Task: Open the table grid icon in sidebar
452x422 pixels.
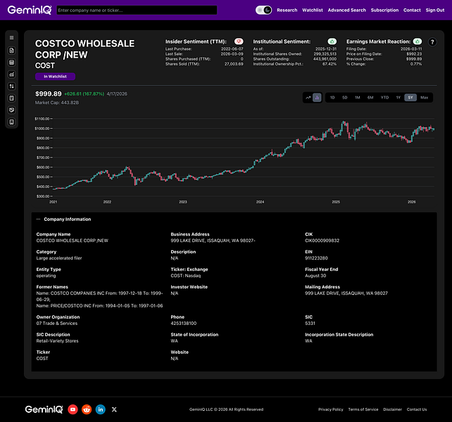Action: coord(11,63)
